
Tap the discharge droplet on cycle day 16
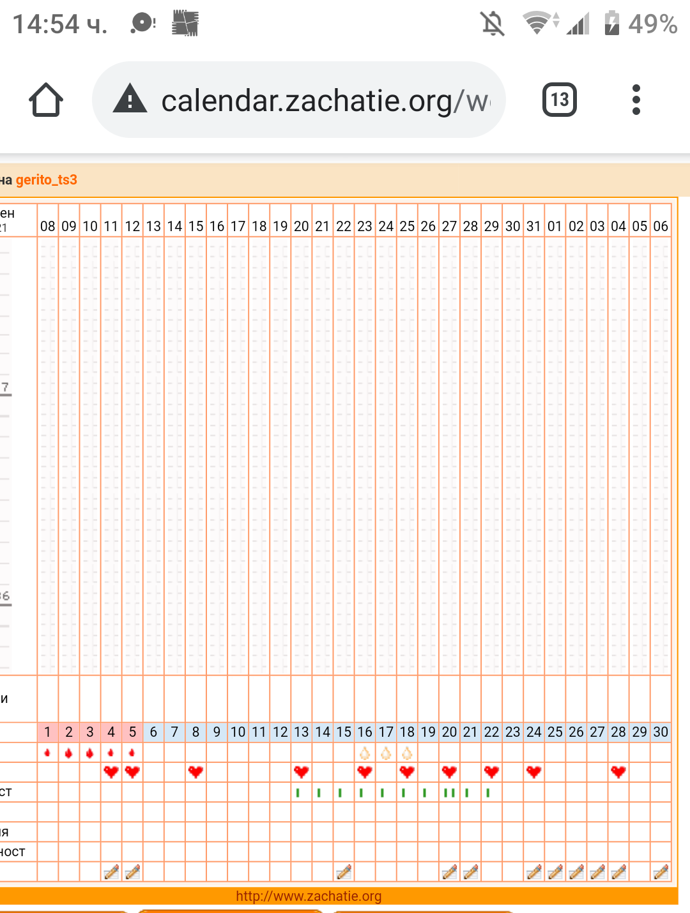coord(365,753)
